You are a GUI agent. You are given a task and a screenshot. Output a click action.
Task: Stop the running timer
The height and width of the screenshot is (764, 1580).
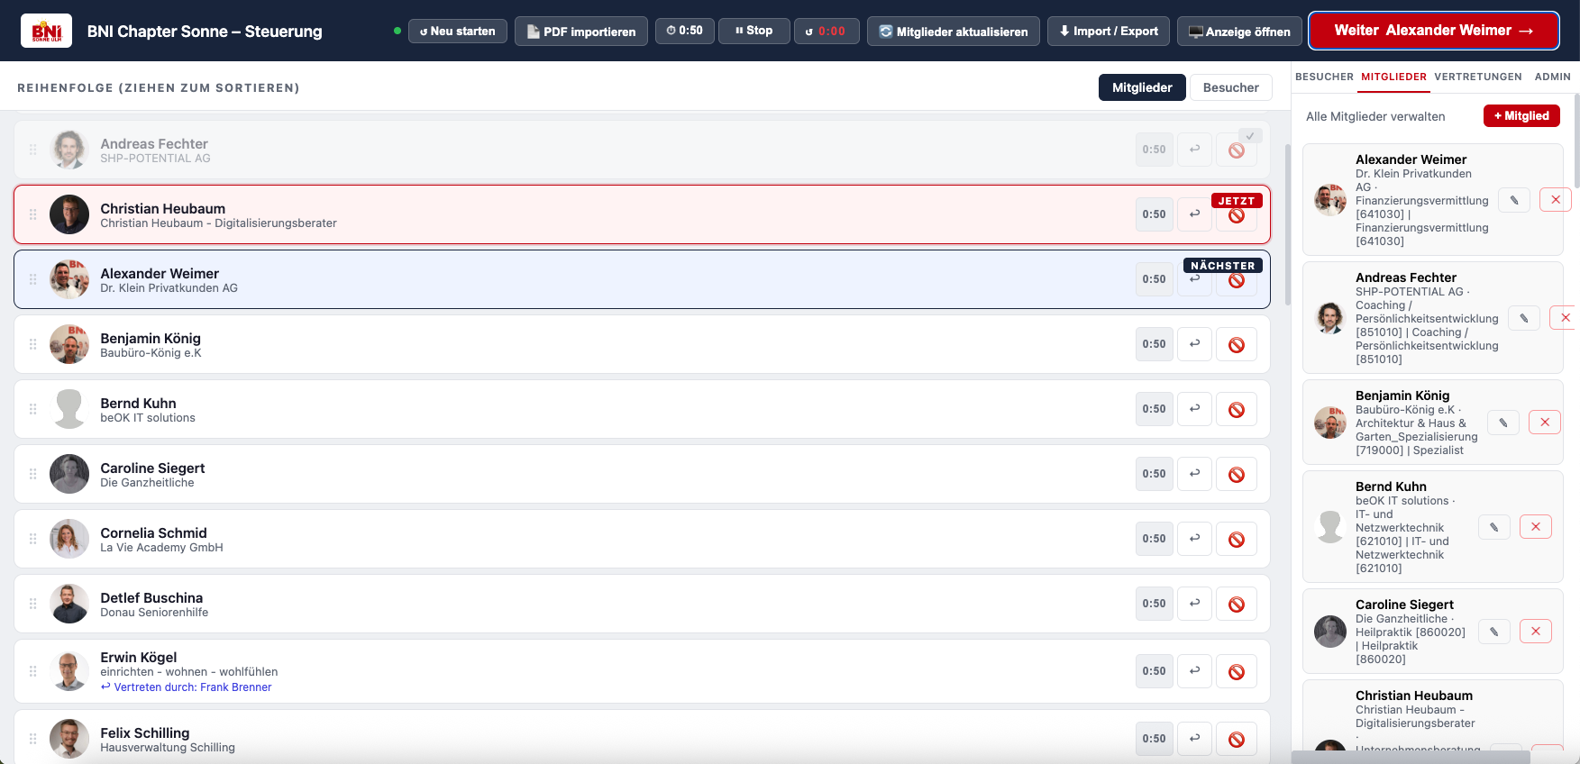tap(753, 31)
